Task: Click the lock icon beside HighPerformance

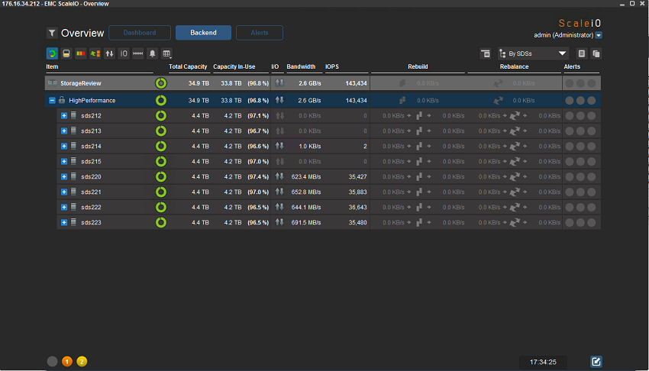Action: 62,100
